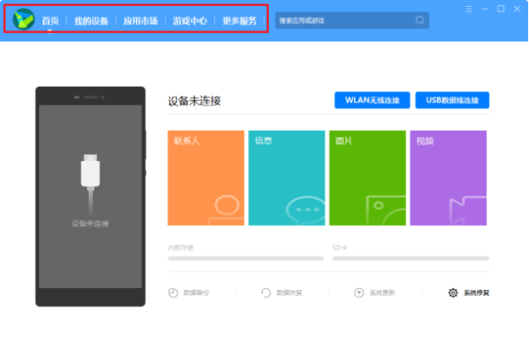Open the teal 信息 tile

tap(287, 177)
